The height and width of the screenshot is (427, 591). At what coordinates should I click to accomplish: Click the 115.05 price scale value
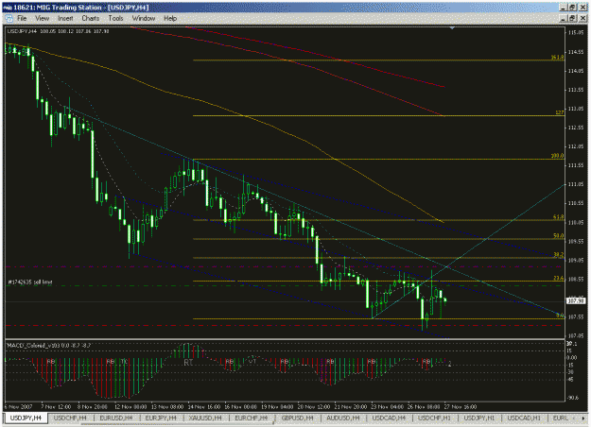pos(576,32)
